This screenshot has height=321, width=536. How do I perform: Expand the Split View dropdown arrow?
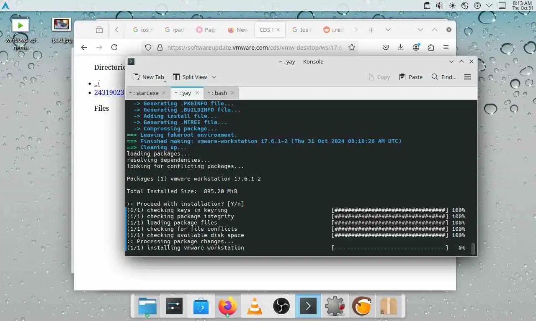(x=214, y=77)
